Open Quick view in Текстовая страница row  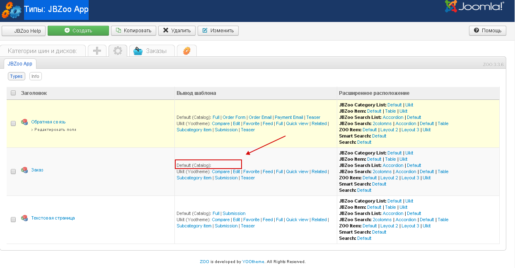coord(297,220)
